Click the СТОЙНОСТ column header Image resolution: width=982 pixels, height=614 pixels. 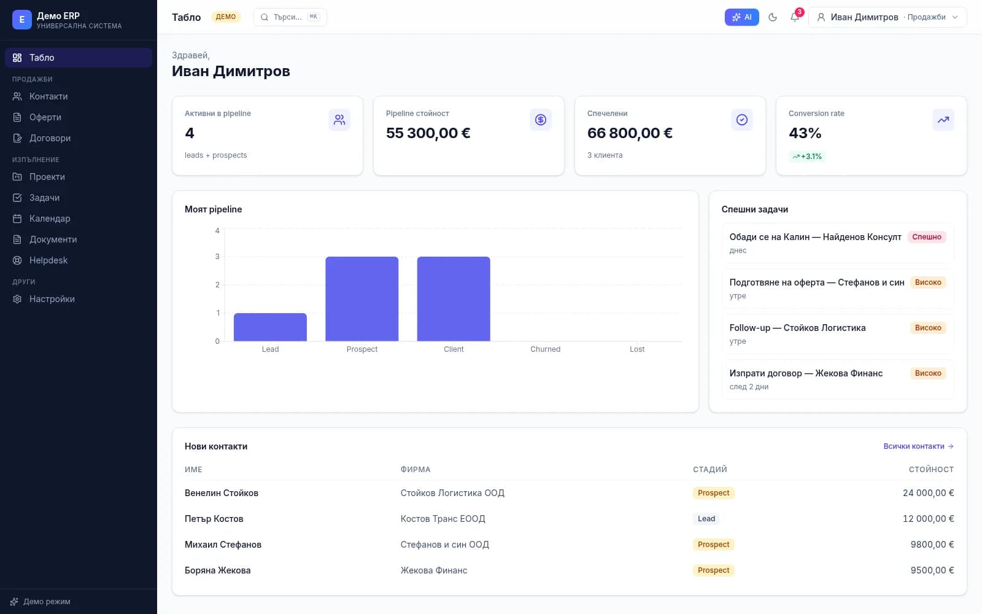pyautogui.click(x=931, y=470)
